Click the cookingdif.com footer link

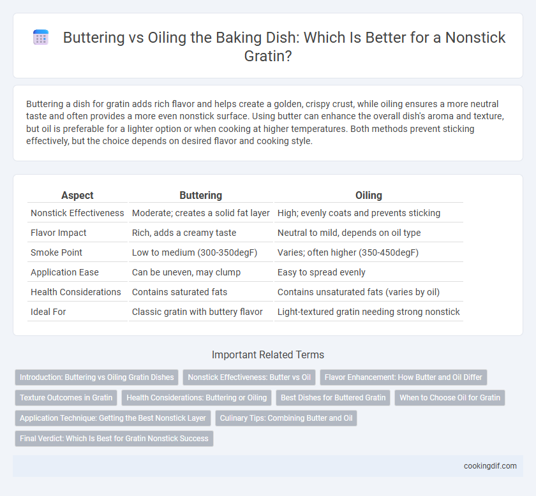click(x=490, y=466)
